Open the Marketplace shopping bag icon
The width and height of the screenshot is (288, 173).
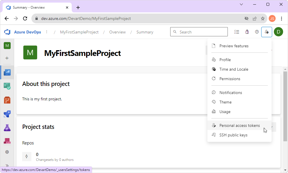[x=247, y=32]
